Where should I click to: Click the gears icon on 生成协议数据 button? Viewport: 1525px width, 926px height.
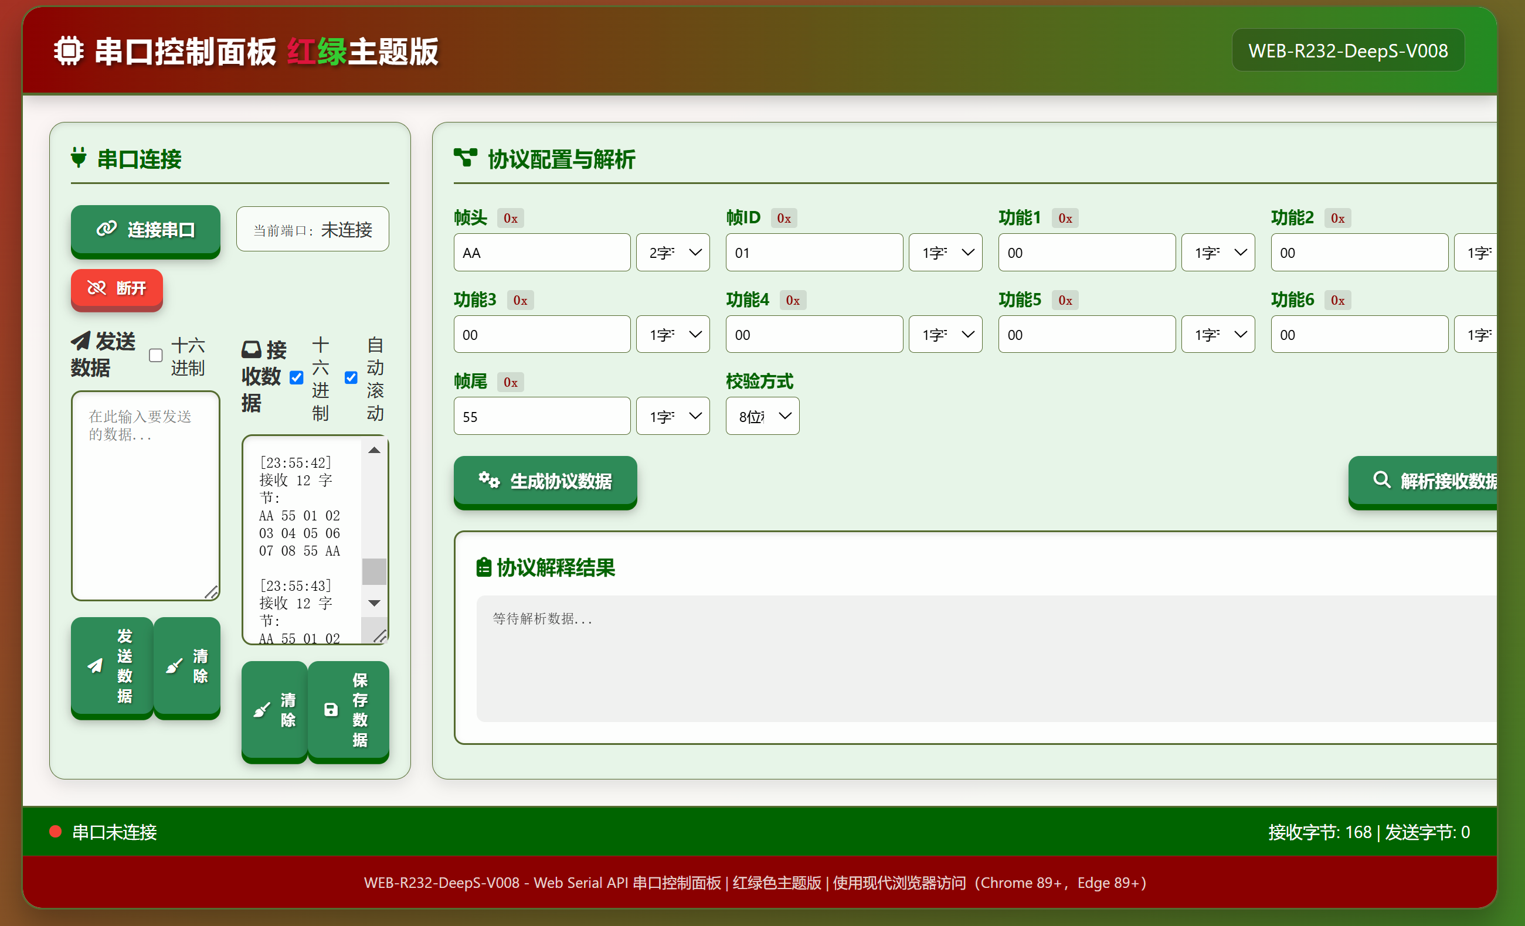click(x=488, y=480)
